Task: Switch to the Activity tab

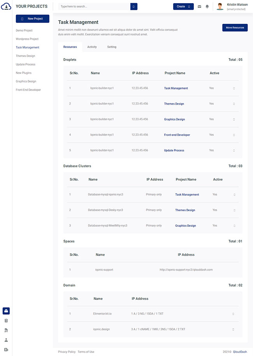Action: pyautogui.click(x=92, y=47)
